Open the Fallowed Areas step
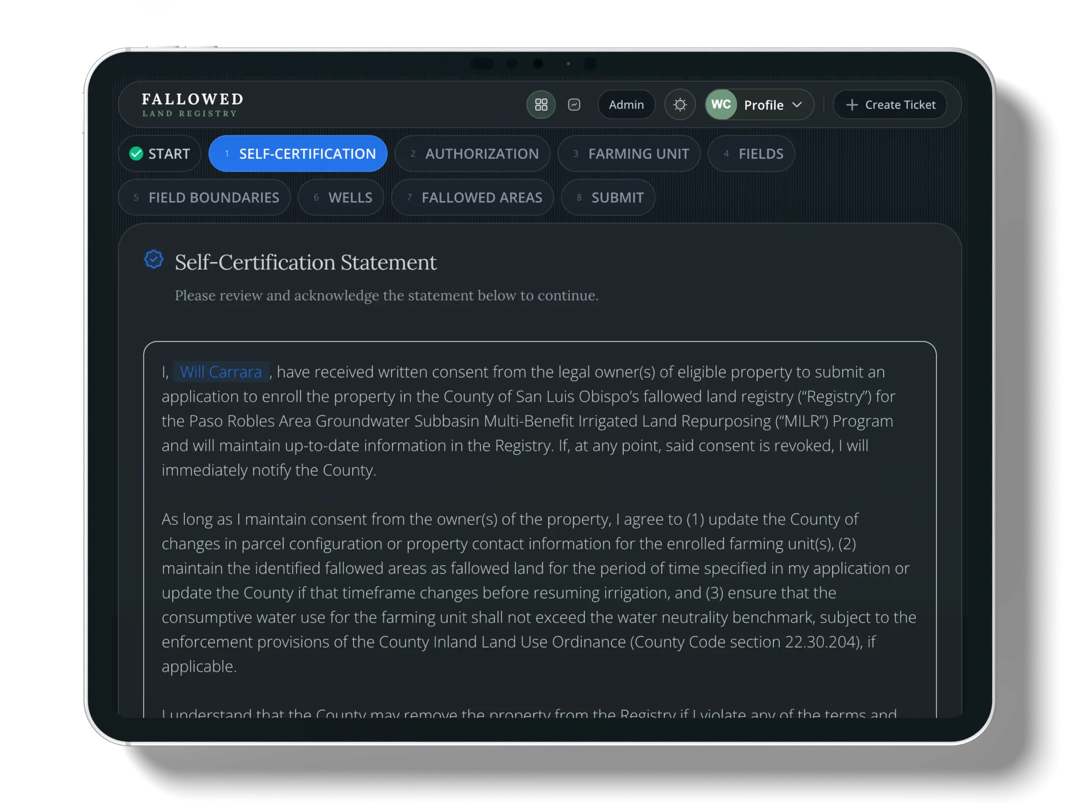Viewport: 1083px width, 808px height. (473, 197)
